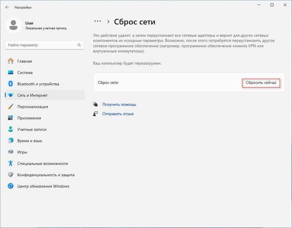The height and width of the screenshot is (228, 292).
Task: Click the Игры controller icon
Action: click(11, 152)
